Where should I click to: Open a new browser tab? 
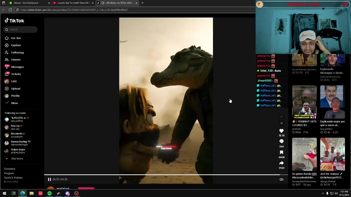[x=142, y=3]
